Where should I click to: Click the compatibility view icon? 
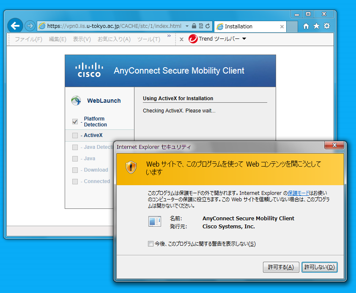coord(201,26)
